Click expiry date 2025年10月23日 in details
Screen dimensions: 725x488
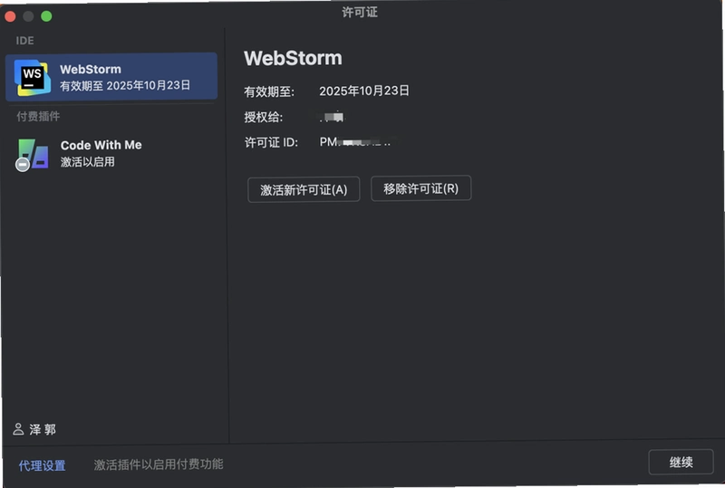[364, 91]
